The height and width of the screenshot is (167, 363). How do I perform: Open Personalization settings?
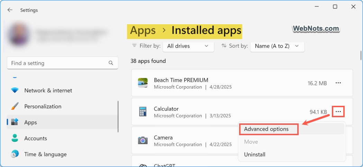click(x=63, y=106)
